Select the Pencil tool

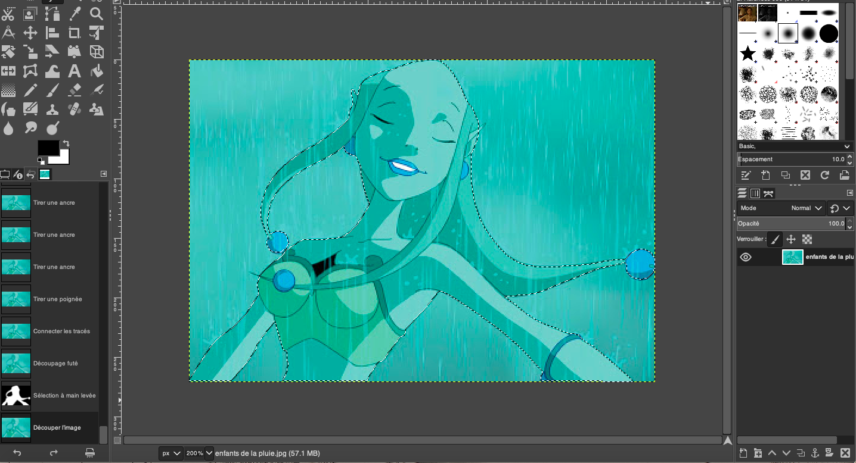[30, 90]
